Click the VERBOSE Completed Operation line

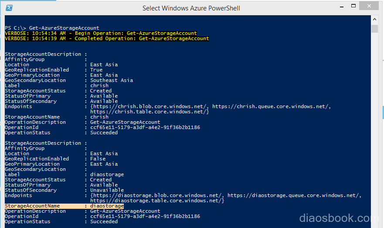click(107, 38)
